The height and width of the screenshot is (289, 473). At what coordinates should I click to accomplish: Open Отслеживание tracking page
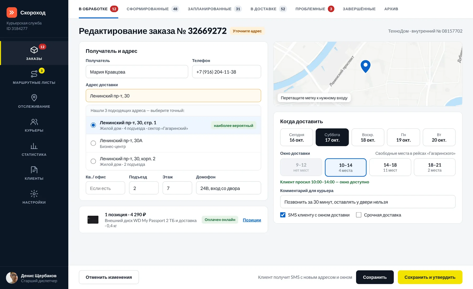(34, 101)
